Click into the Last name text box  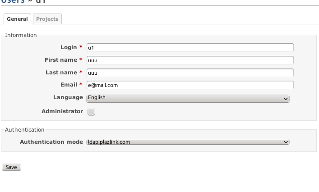[x=190, y=73]
